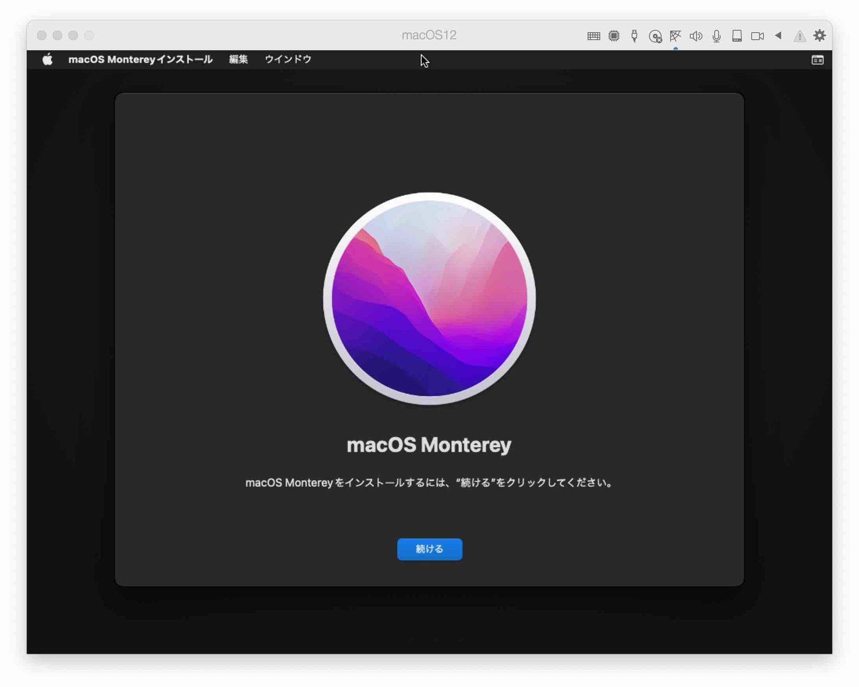The height and width of the screenshot is (687, 859).
Task: Minimize the macOS12 VM window
Action: click(x=57, y=35)
